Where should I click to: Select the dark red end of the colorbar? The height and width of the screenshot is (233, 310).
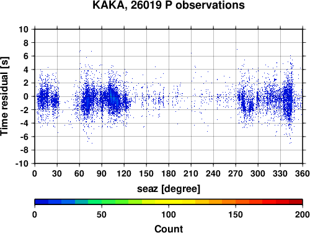(x=296, y=202)
